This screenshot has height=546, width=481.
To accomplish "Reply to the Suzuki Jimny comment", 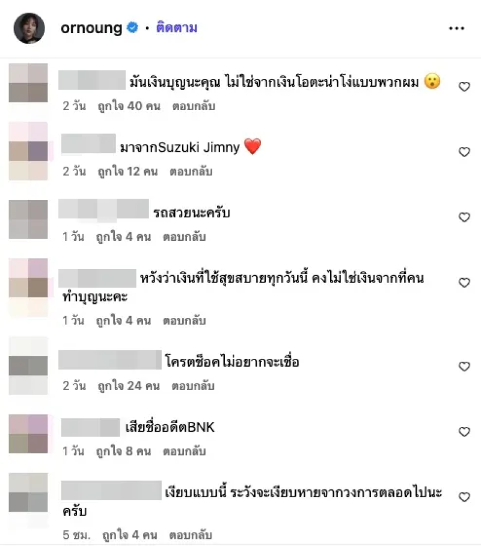I will coord(191,172).
